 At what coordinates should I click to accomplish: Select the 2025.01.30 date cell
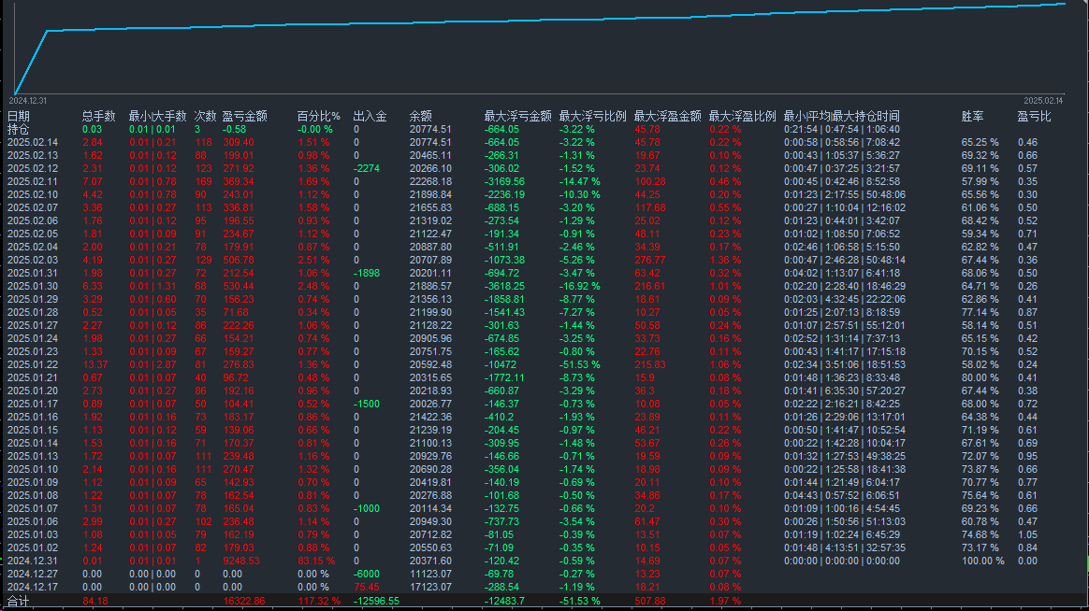tap(33, 286)
